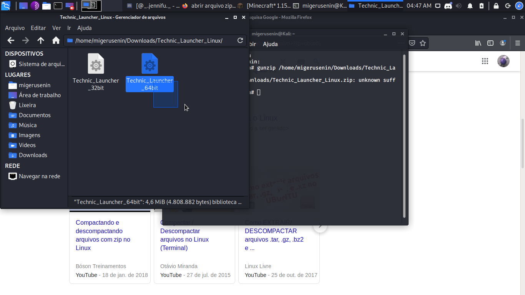Viewport: 525px width, 295px height.
Task: Open the Arquivo menu in file manager
Action: [x=15, y=28]
